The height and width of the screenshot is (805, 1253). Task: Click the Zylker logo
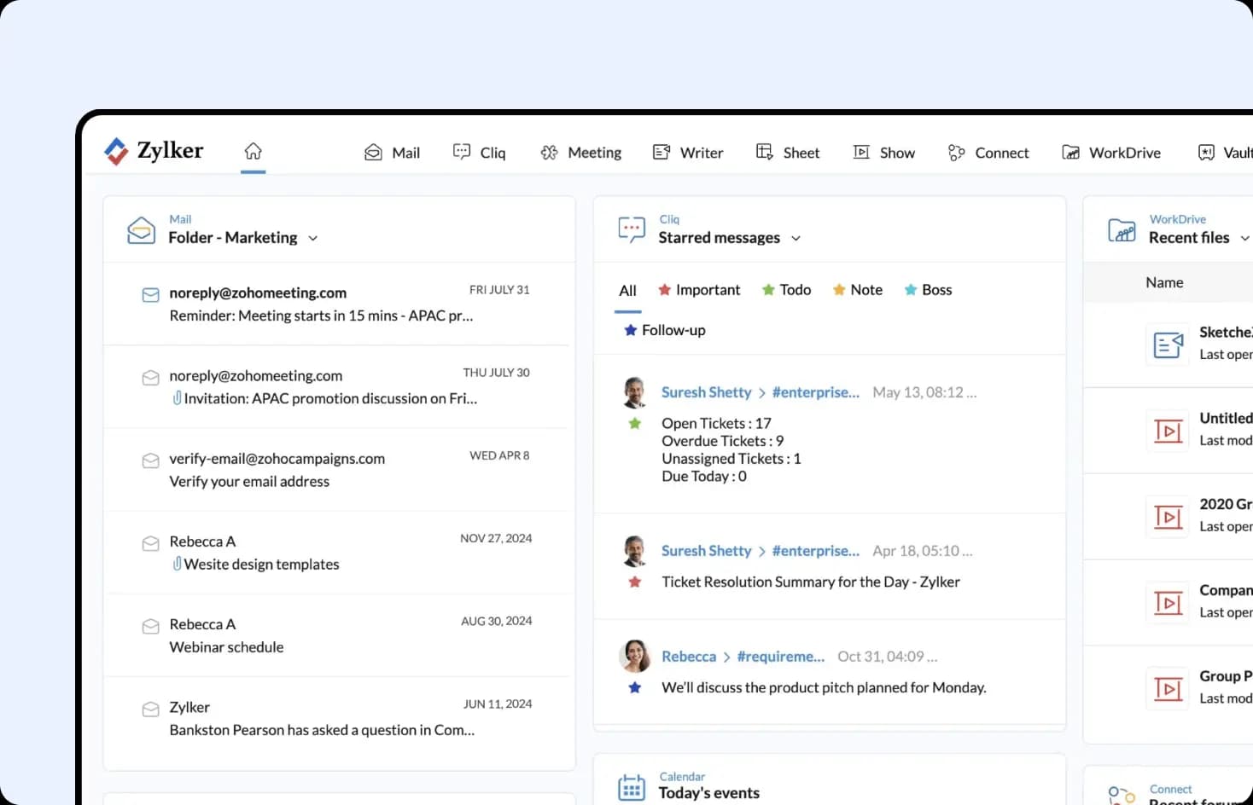tap(154, 151)
